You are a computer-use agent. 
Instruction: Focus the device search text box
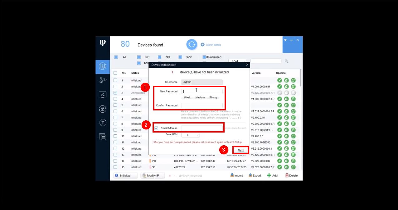click(x=266, y=61)
